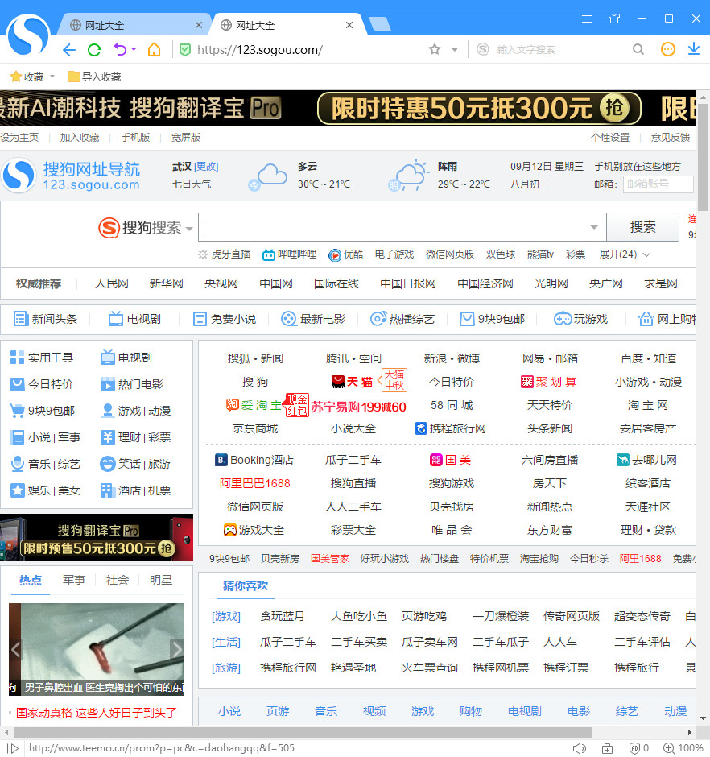Select the 明星 news tab
The image size is (710, 757).
161,580
